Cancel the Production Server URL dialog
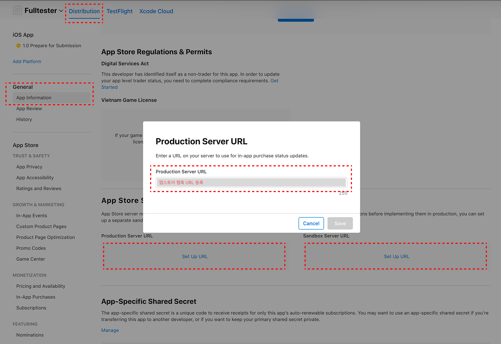501x344 pixels. pyautogui.click(x=311, y=223)
